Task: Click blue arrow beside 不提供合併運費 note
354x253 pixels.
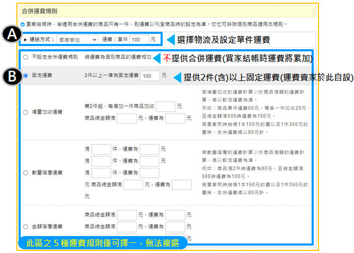Action: tap(157, 57)
